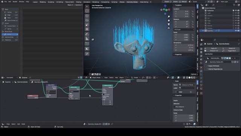Select the Point domain row in spreadsheet

(x=10, y=34)
